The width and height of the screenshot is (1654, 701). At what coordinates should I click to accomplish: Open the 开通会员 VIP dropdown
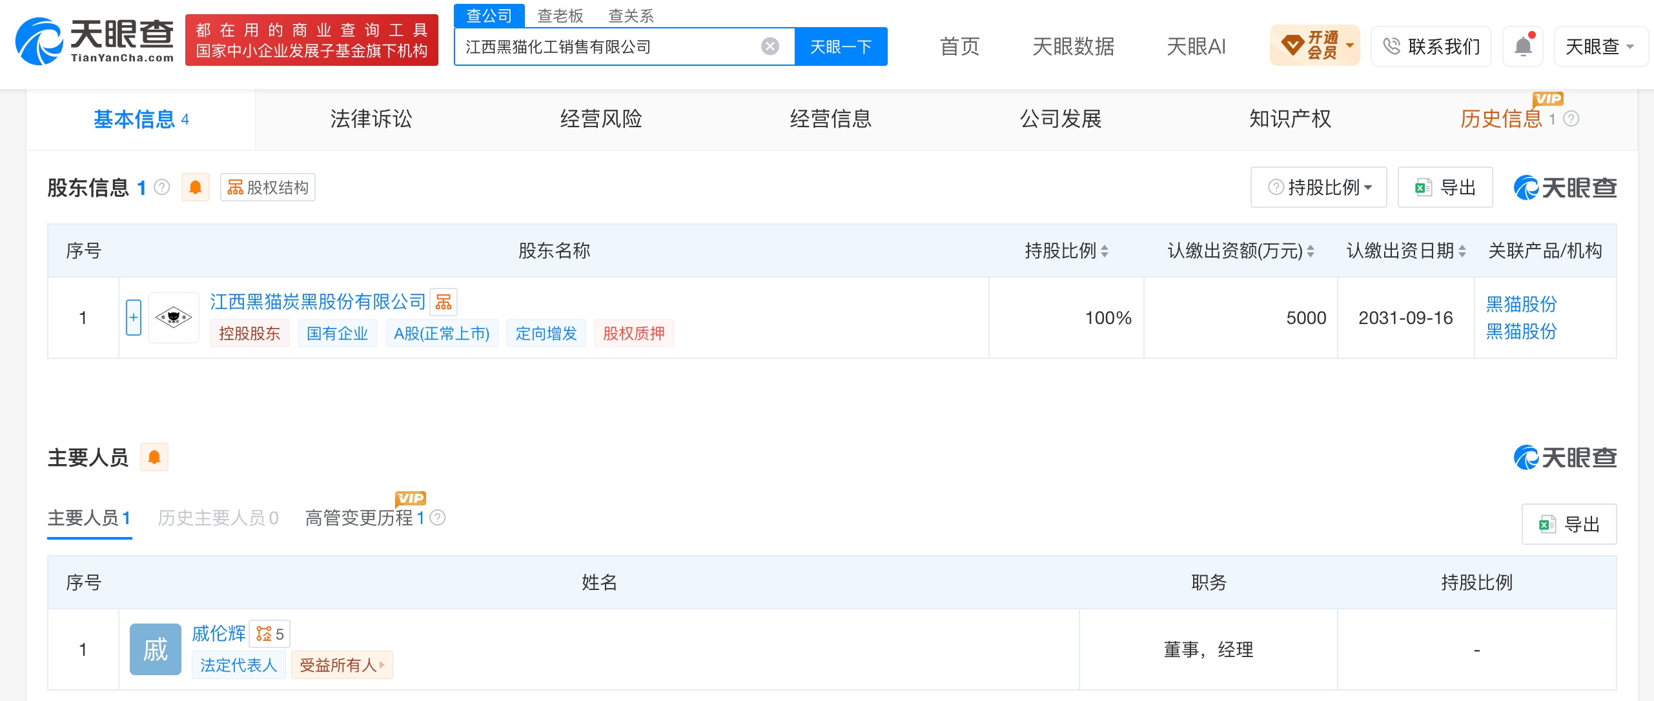(x=1315, y=46)
